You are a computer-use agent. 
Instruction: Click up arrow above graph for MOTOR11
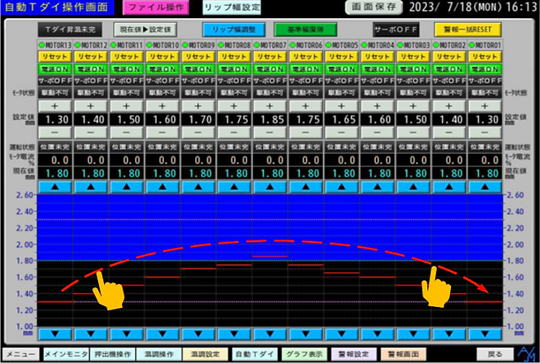click(126, 187)
